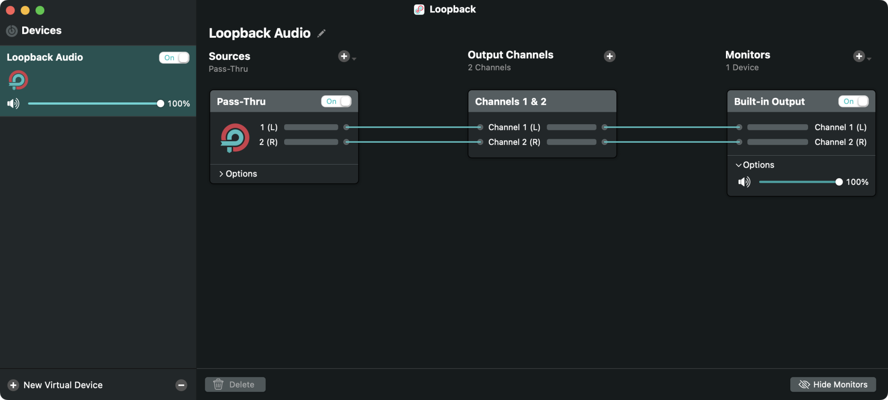Click Built-in Output Channel 2 (R) input connector
The image size is (888, 400).
tap(739, 142)
